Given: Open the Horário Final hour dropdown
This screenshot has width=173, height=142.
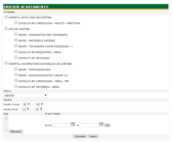Looking at the screenshot, I should (x=26, y=109).
